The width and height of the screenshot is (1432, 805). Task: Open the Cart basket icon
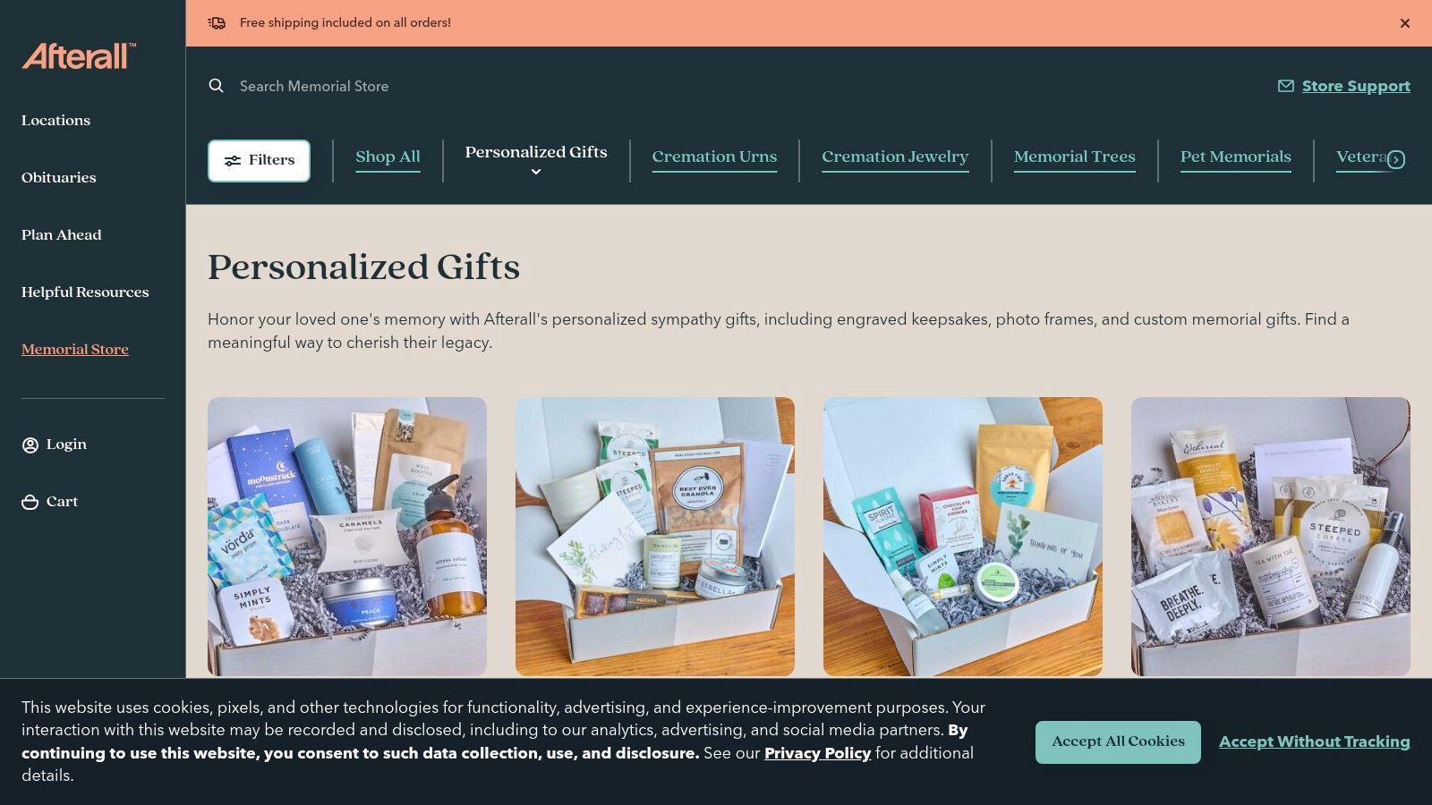coord(30,502)
